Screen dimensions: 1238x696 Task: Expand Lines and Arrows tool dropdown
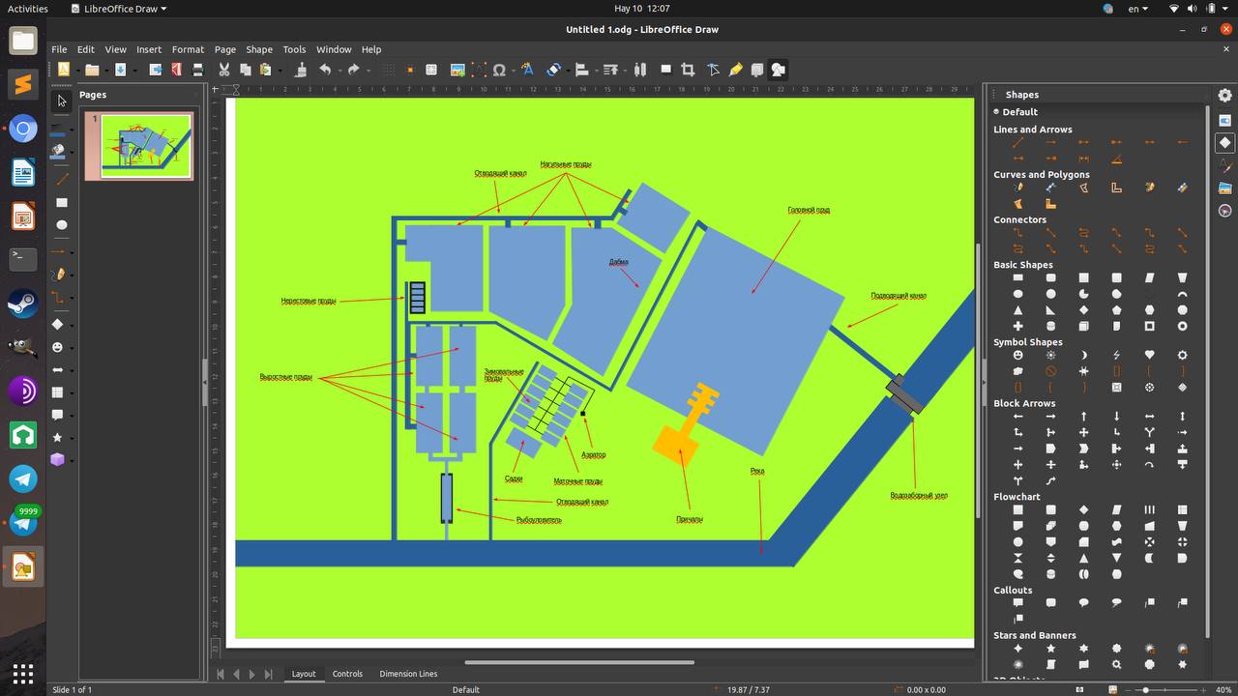(x=74, y=253)
